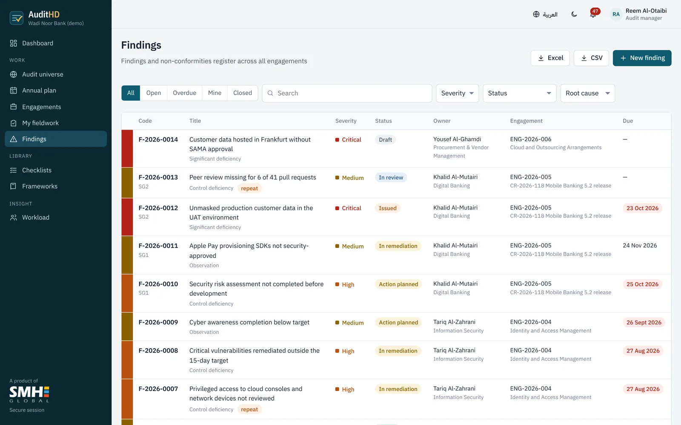Open the Frameworks book icon
This screenshot has height=425, width=681.
coord(14,187)
